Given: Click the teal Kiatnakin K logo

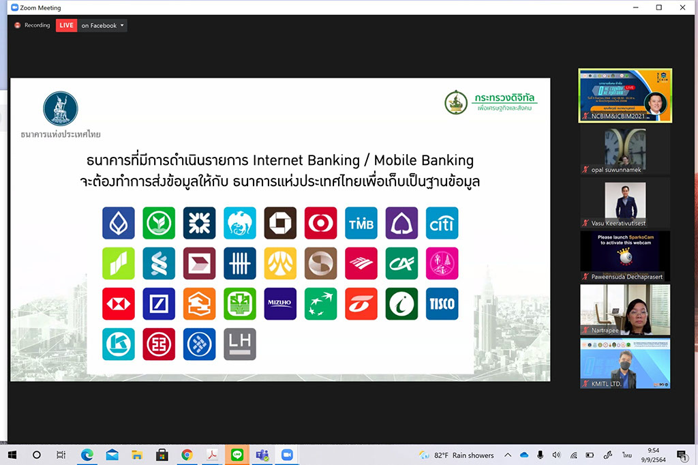Looking at the screenshot, I should [119, 344].
